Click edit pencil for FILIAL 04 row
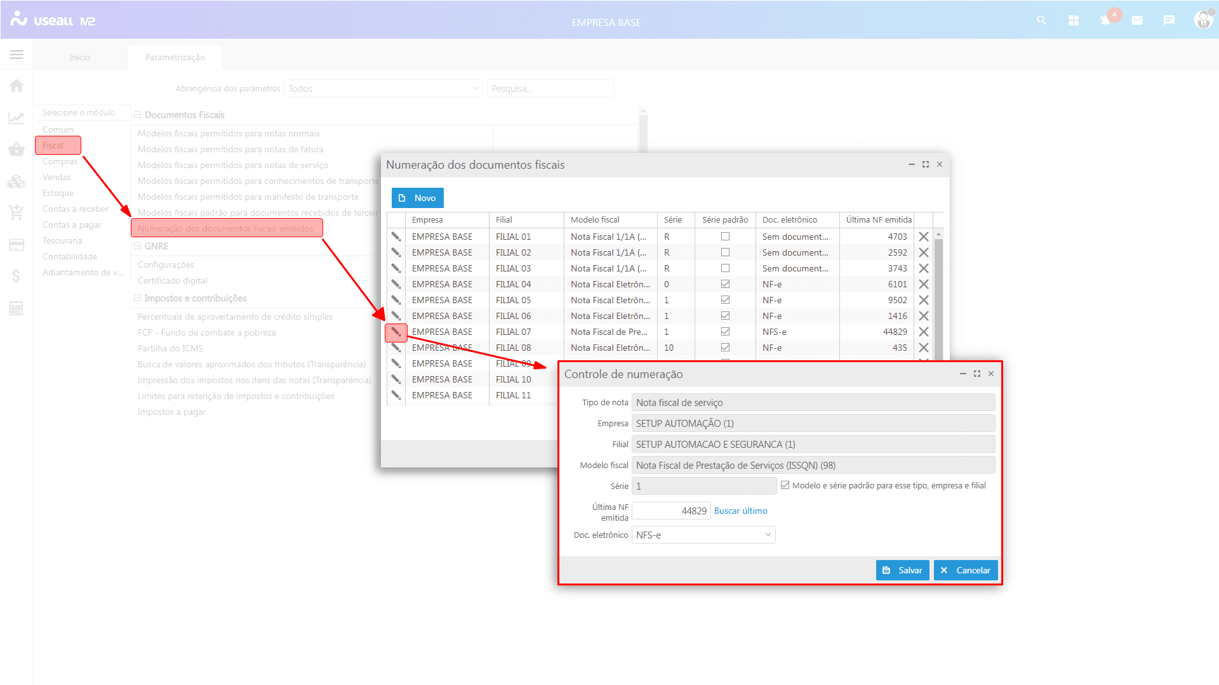1219x685 pixels. [x=396, y=284]
